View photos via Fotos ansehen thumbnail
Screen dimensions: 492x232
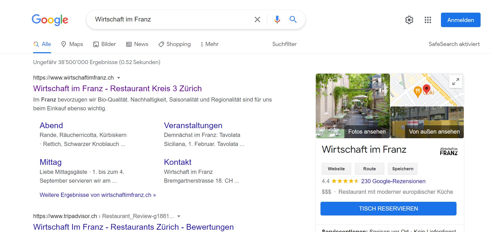click(x=353, y=106)
